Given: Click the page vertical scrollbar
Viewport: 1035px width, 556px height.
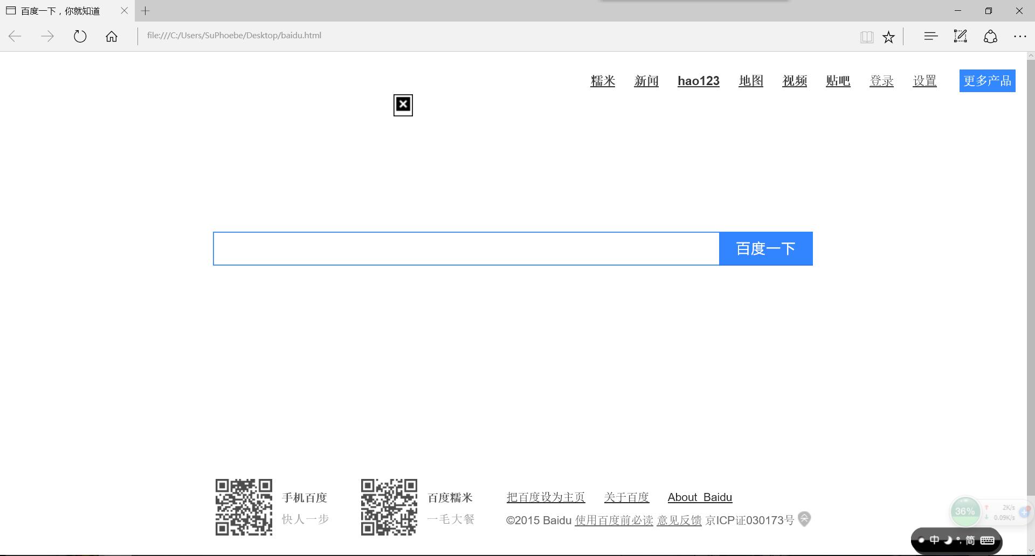Looking at the screenshot, I should pos(1031,277).
